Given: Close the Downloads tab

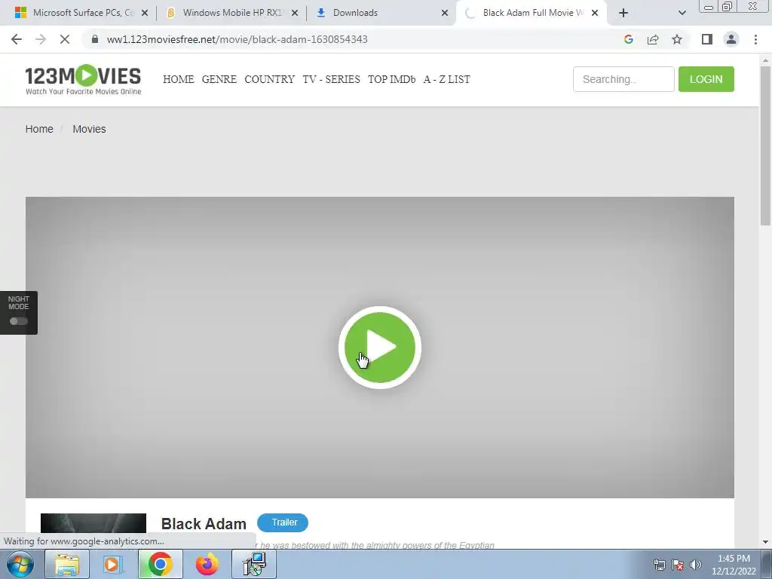Looking at the screenshot, I should pos(445,14).
